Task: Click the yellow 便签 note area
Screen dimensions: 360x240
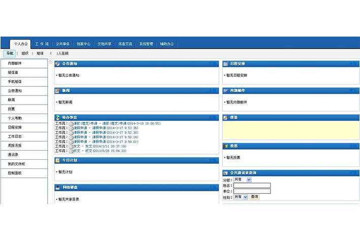Action: [x=290, y=130]
